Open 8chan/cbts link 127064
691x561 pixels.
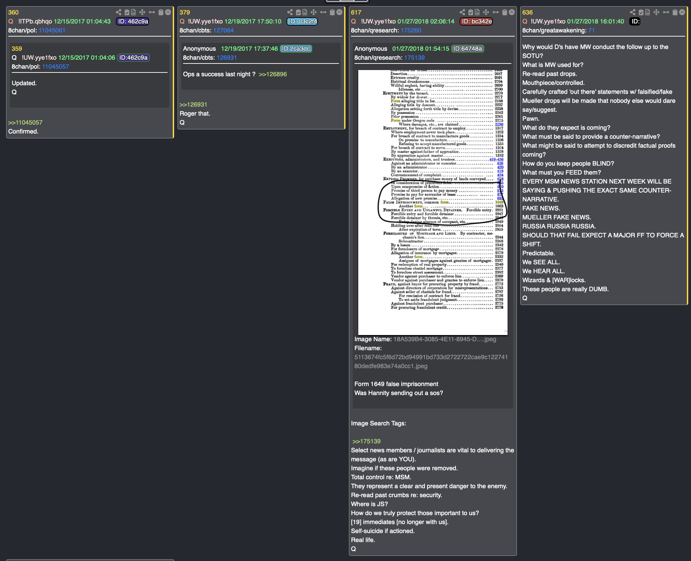click(x=223, y=30)
